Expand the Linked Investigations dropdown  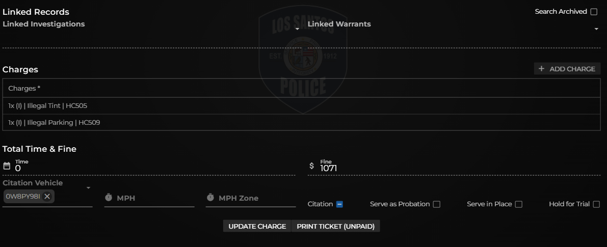point(297,29)
